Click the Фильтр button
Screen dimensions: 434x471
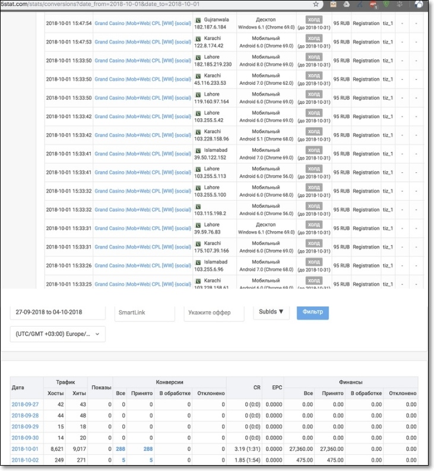coord(313,312)
